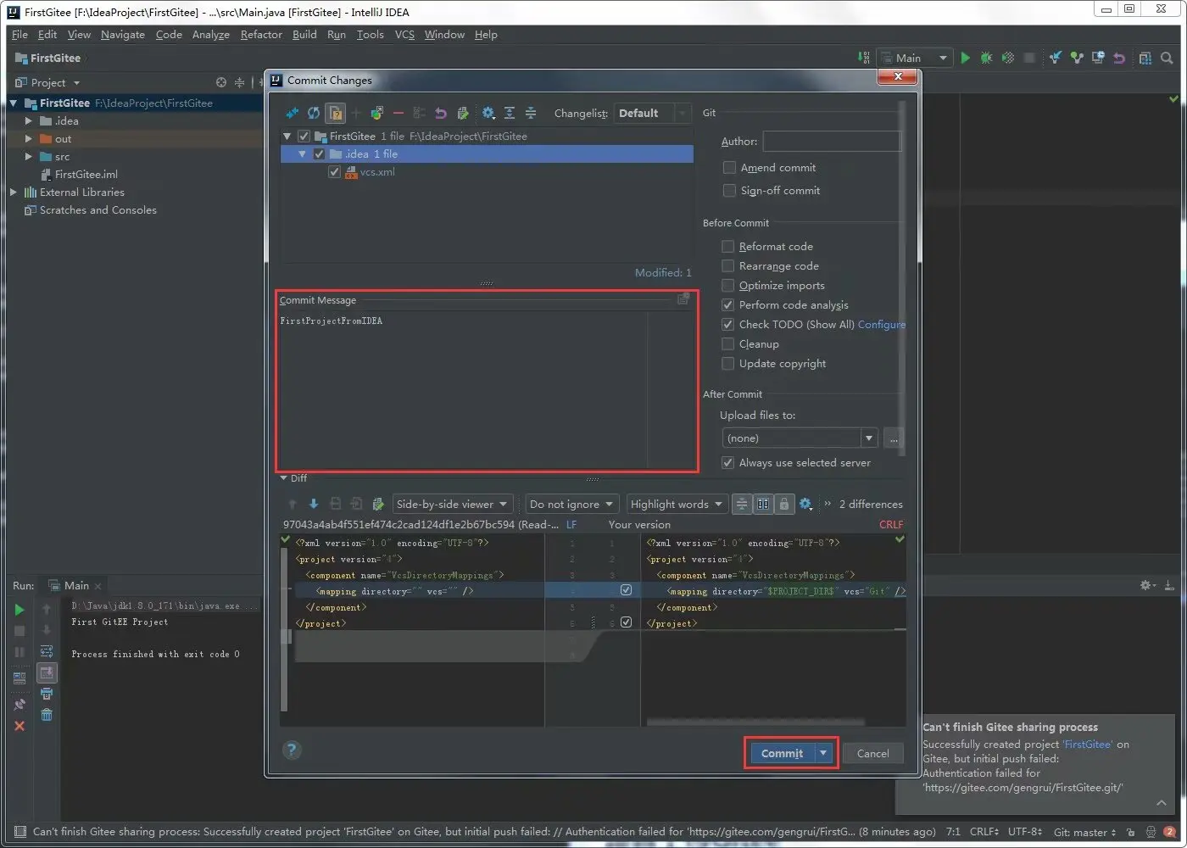The height and width of the screenshot is (848, 1187).
Task: Open the Build menu
Action: coord(304,35)
